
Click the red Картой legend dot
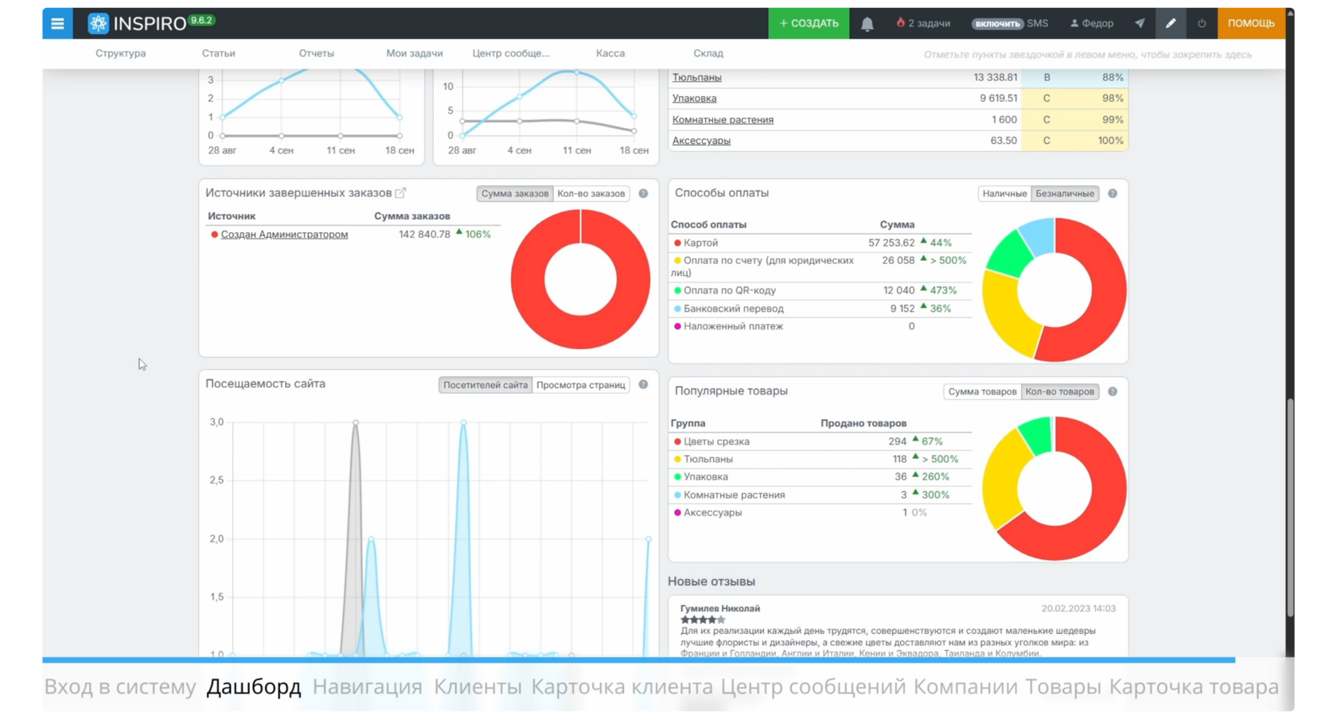coord(678,243)
